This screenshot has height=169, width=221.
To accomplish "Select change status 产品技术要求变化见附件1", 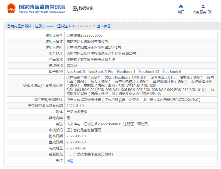I will click(x=90, y=154).
